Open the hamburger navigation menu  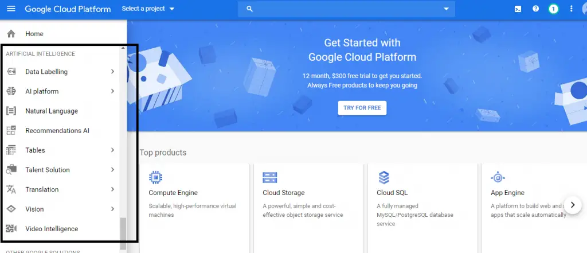(x=11, y=9)
